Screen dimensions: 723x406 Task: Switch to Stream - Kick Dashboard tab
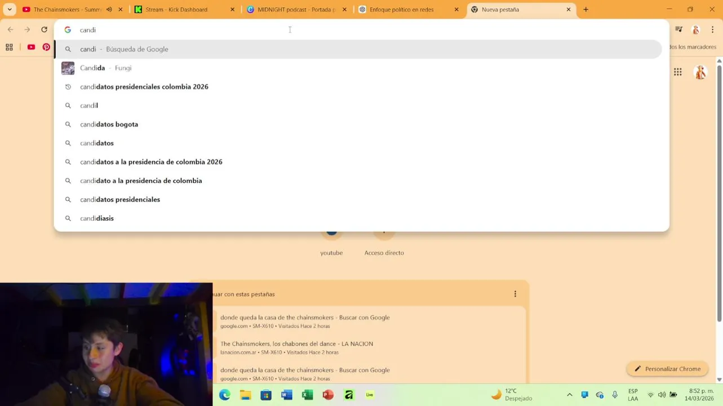coord(176,10)
